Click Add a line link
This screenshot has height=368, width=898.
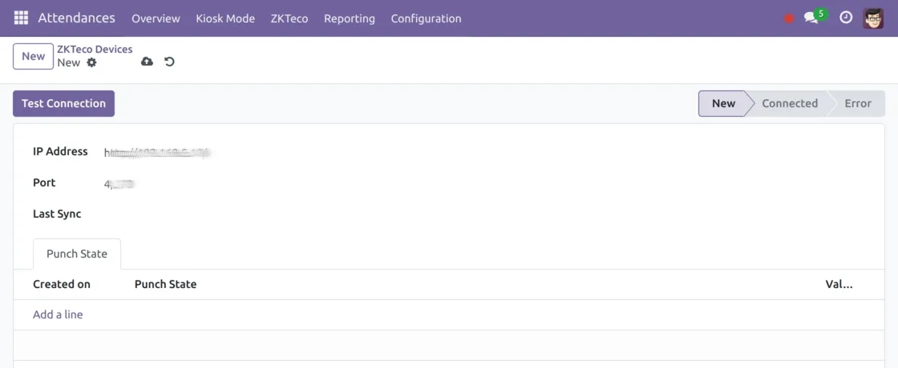(58, 314)
